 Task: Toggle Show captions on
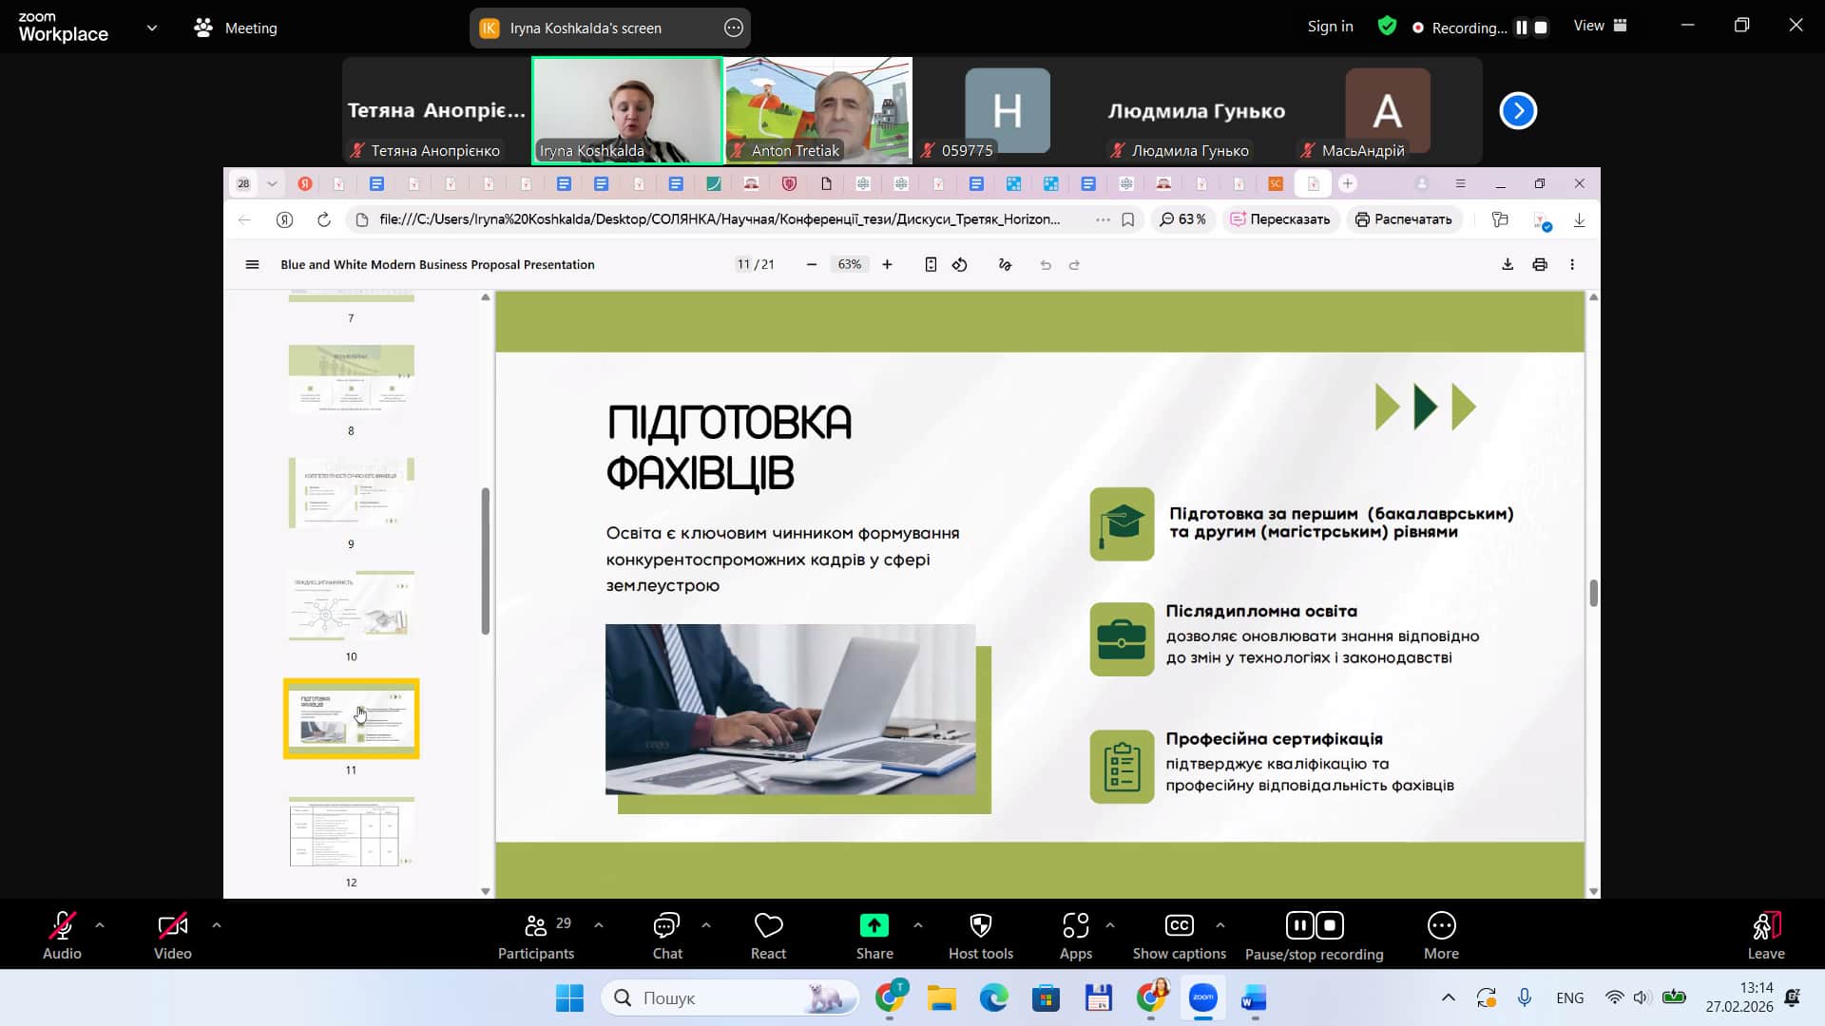coord(1179,926)
